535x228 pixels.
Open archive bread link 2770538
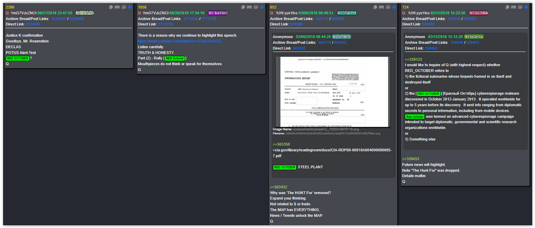191,19
